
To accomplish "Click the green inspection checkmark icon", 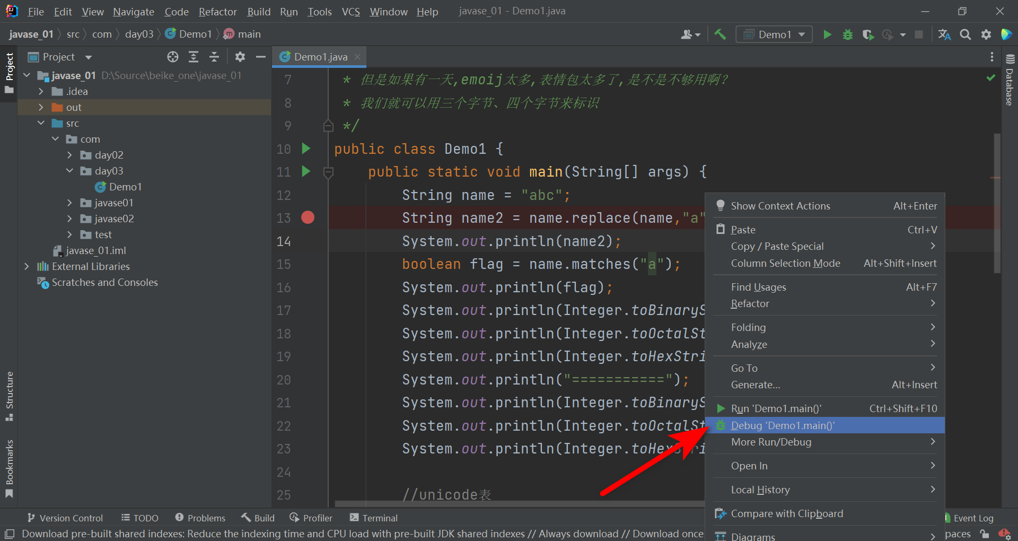I will pos(990,78).
